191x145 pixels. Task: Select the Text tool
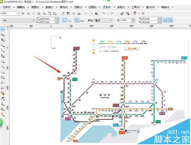tap(2, 83)
